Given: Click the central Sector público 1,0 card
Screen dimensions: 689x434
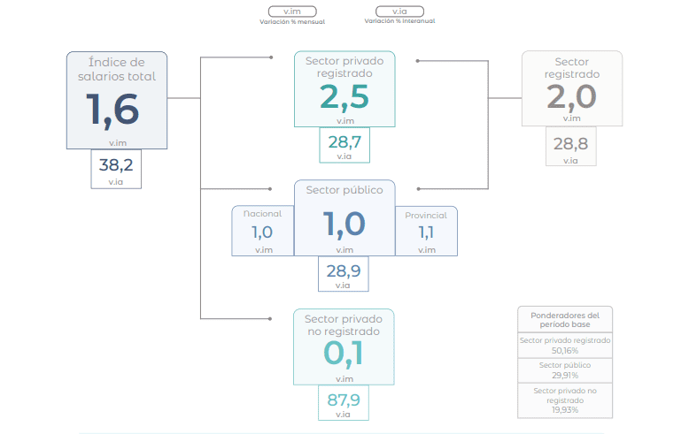Looking at the screenshot, I should pyautogui.click(x=344, y=217).
